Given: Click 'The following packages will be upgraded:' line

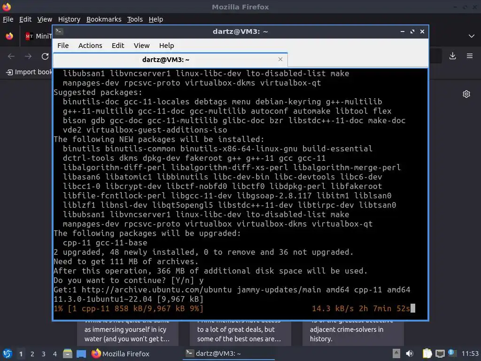Looking at the screenshot, I should [x=147, y=233].
